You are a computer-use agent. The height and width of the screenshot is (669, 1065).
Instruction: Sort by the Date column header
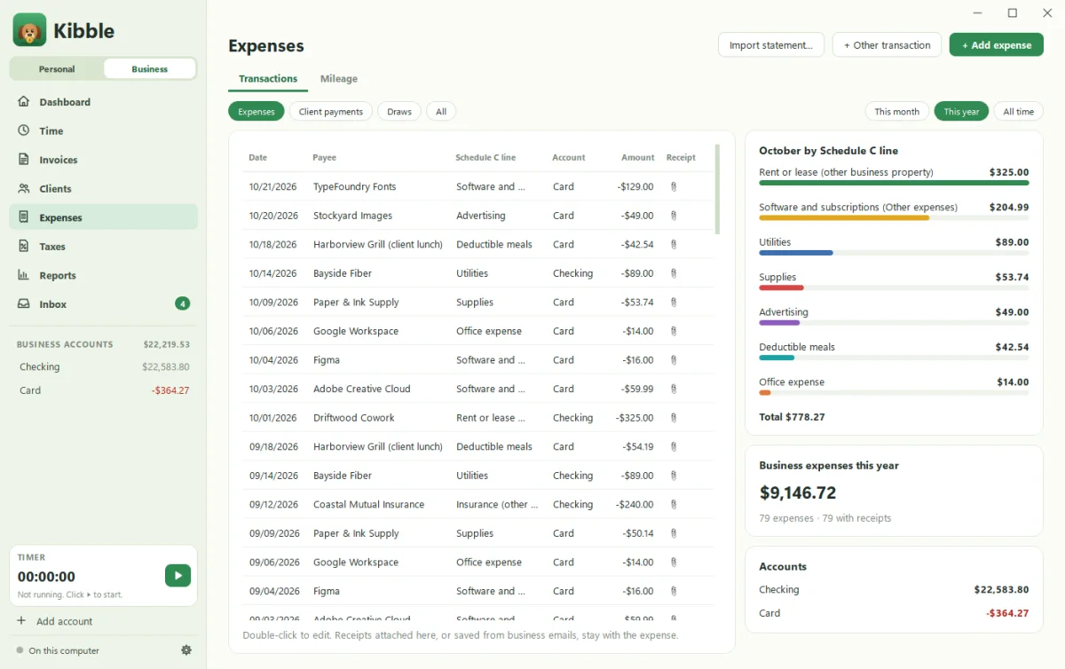(x=257, y=157)
